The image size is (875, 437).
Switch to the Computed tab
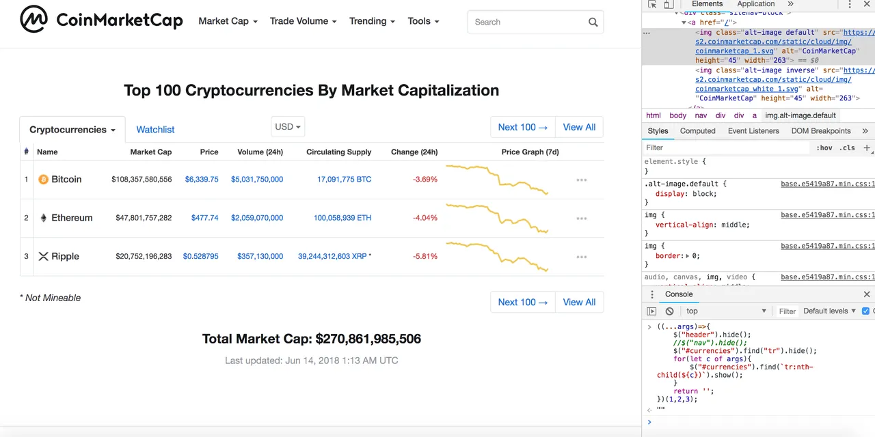click(697, 131)
